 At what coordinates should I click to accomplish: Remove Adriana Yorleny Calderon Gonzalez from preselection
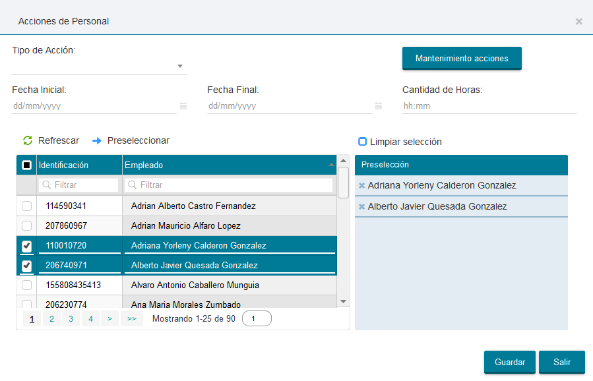pos(361,186)
